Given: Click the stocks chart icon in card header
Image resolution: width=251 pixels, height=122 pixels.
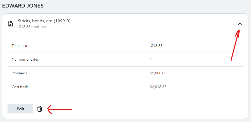Looking at the screenshot, I should coord(10,24).
